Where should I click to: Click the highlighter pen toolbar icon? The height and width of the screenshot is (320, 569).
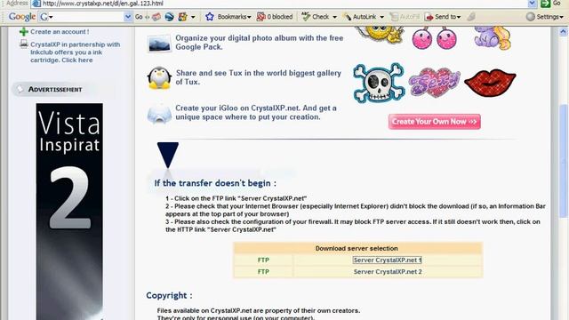(x=471, y=17)
